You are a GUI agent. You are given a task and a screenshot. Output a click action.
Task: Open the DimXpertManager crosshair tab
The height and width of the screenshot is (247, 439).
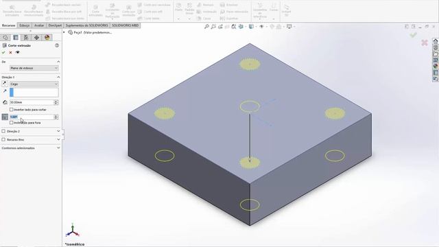tap(36, 38)
